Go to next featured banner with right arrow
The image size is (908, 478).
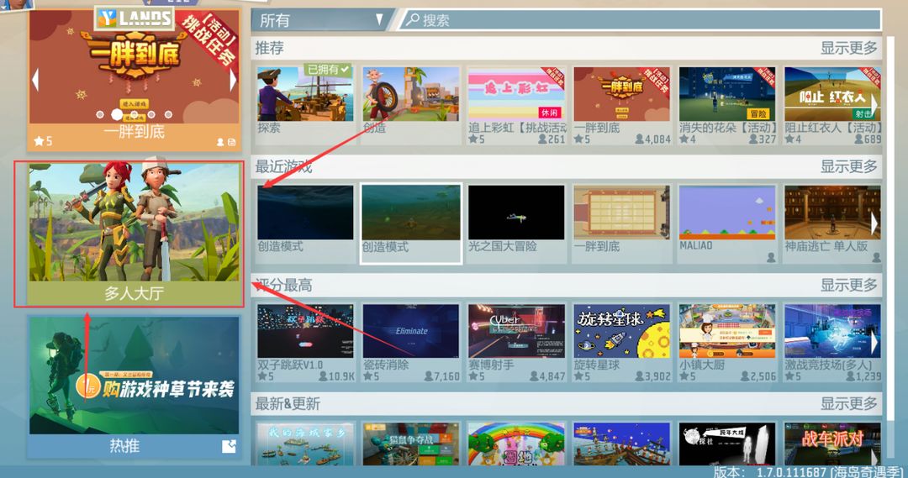(x=233, y=80)
